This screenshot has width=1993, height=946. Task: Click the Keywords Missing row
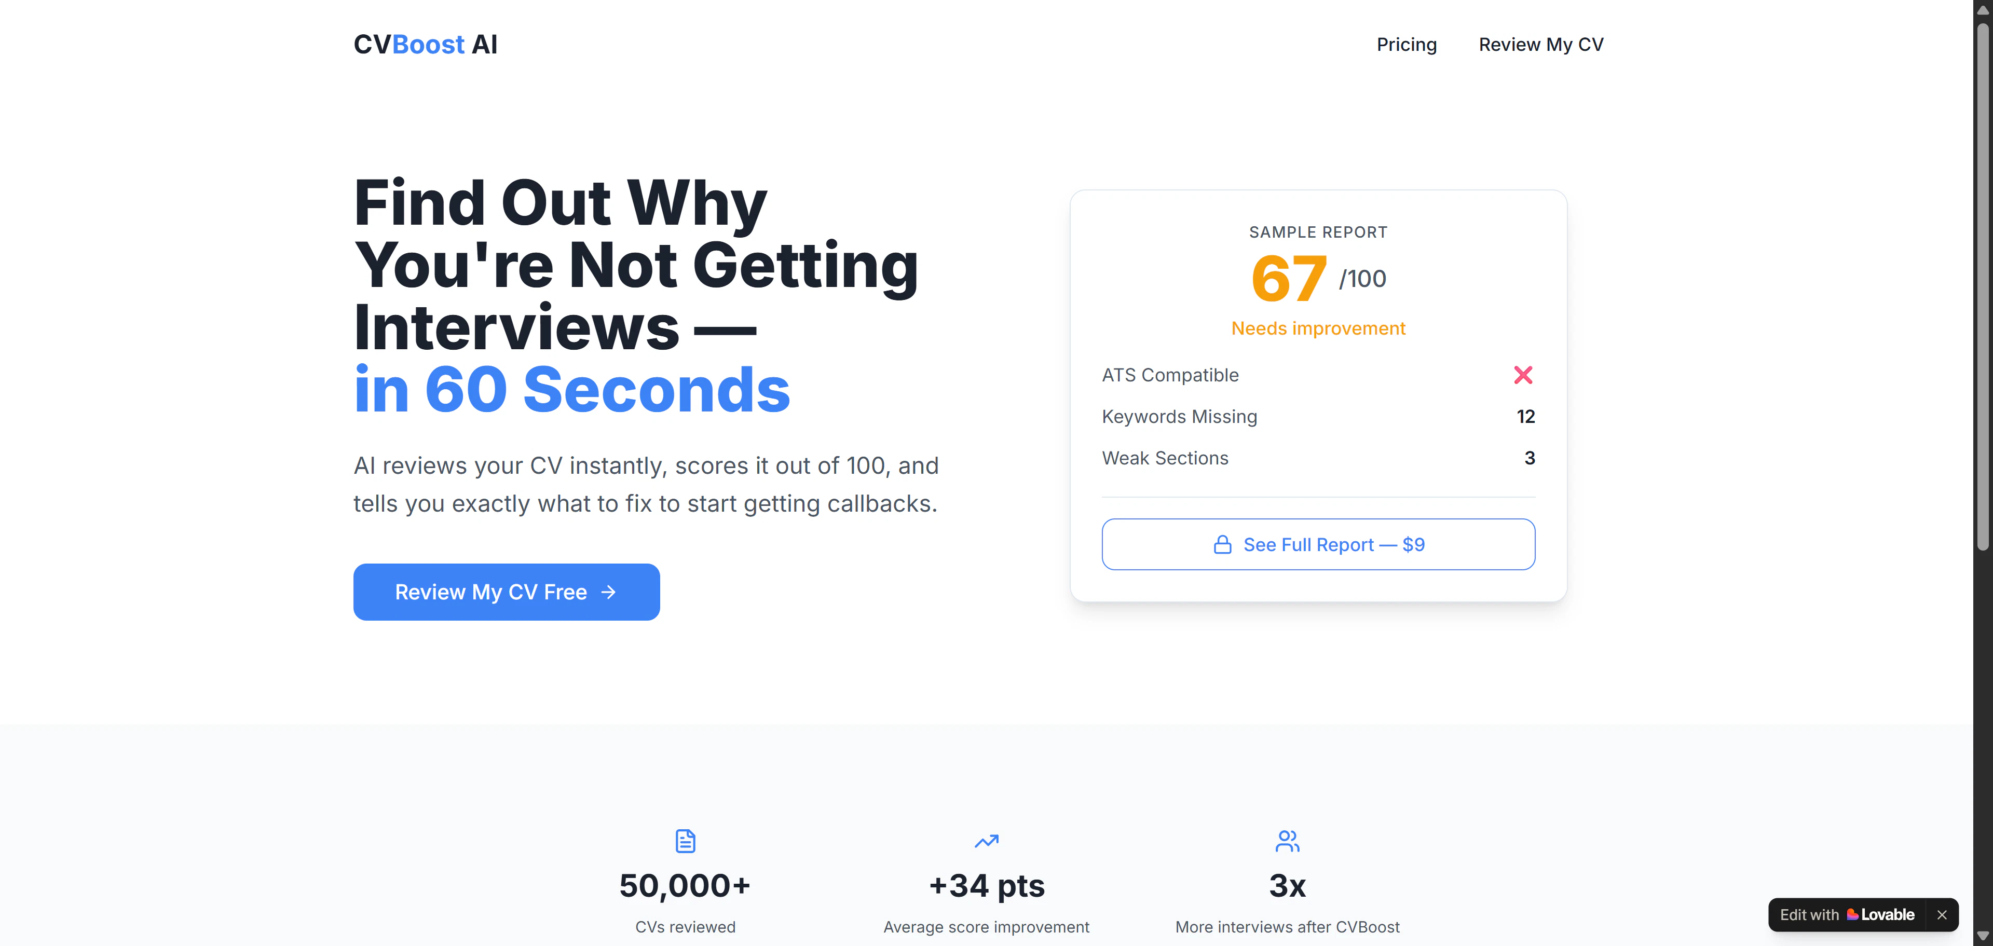[1318, 416]
